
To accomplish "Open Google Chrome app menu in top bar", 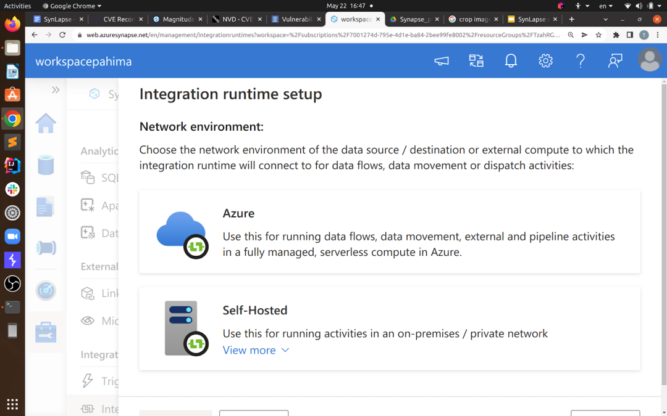I will click(x=72, y=6).
